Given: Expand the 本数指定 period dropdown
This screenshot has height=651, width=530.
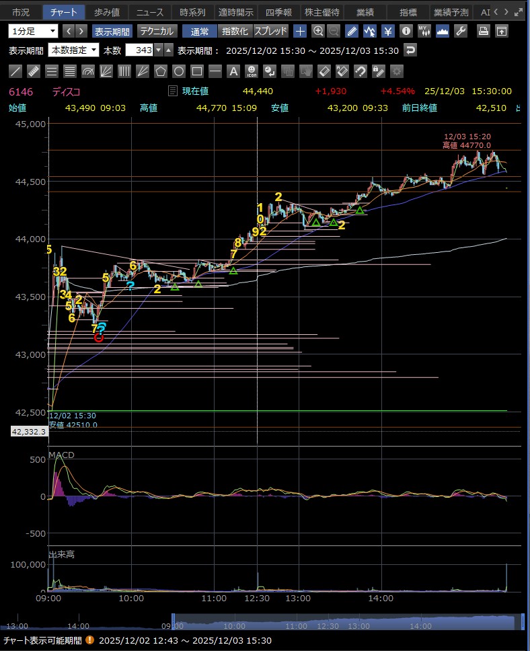Looking at the screenshot, I should pyautogui.click(x=74, y=50).
